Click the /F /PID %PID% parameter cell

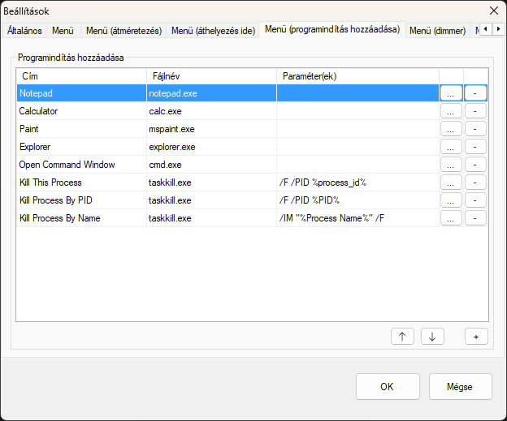(x=357, y=200)
